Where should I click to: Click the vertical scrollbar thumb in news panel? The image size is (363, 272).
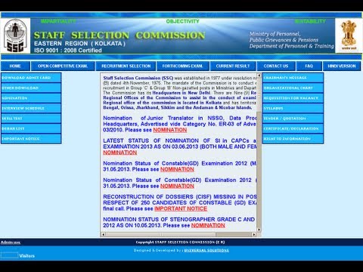pyautogui.click(x=259, y=94)
